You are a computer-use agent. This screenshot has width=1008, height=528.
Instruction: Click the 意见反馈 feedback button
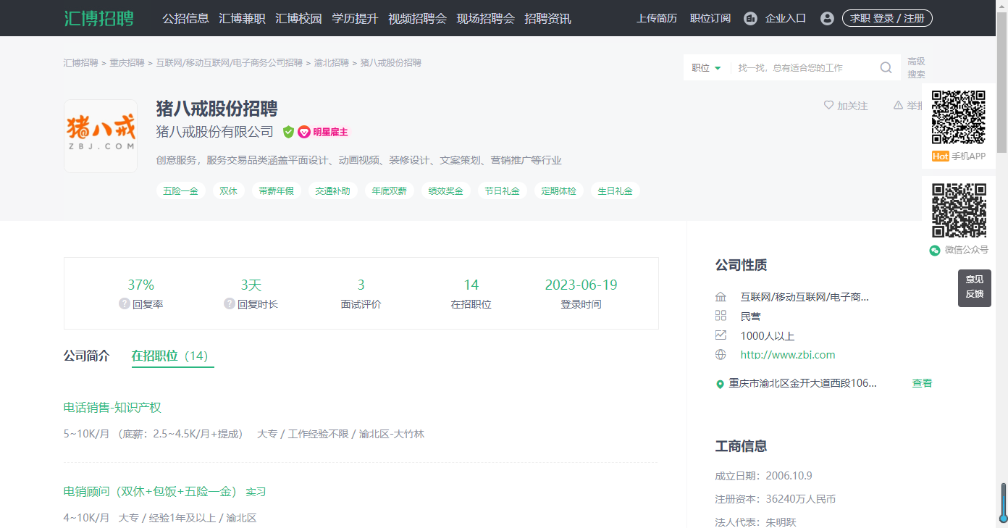[974, 288]
